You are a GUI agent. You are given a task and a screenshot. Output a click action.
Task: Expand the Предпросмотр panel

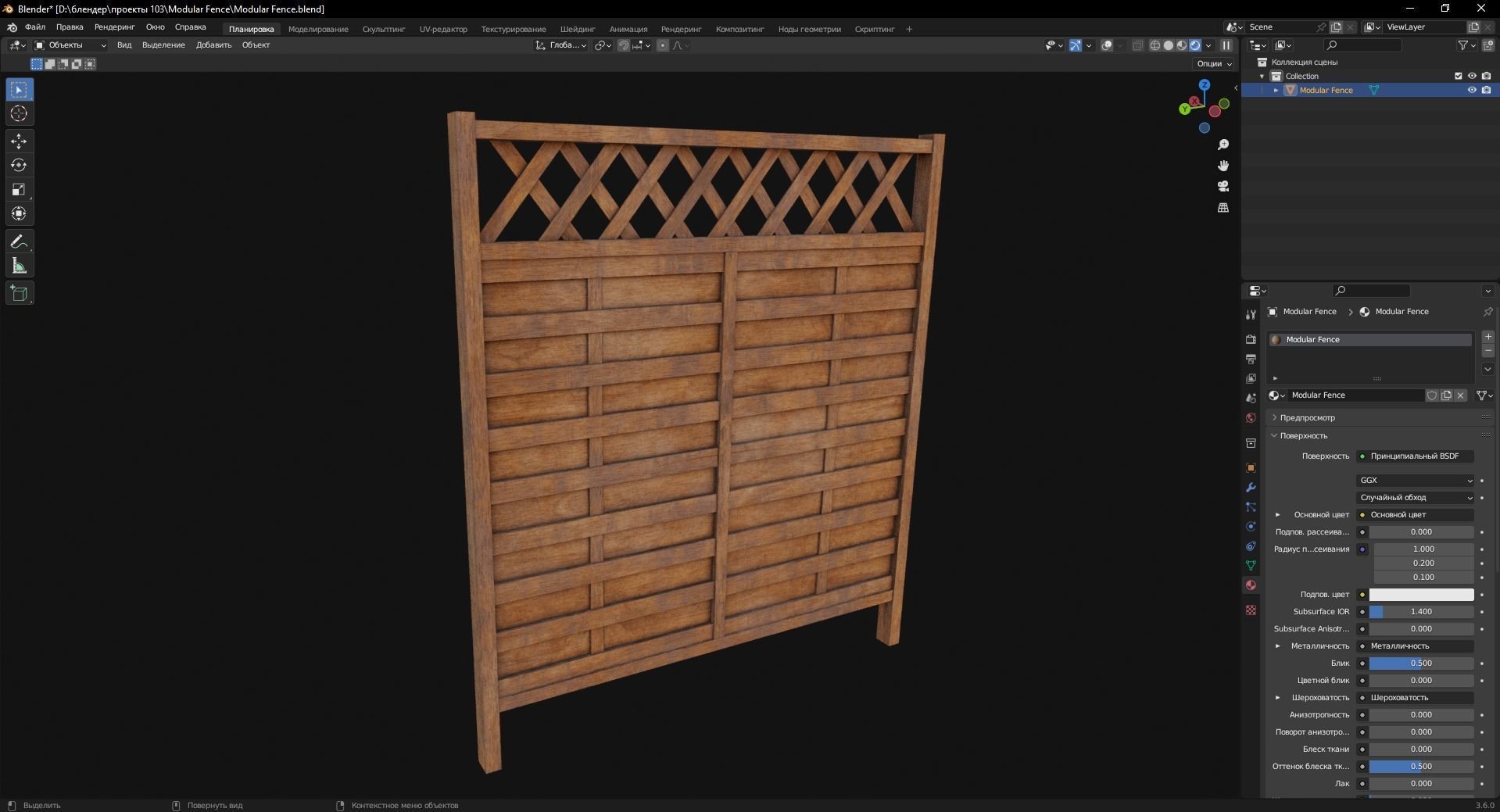click(1307, 418)
